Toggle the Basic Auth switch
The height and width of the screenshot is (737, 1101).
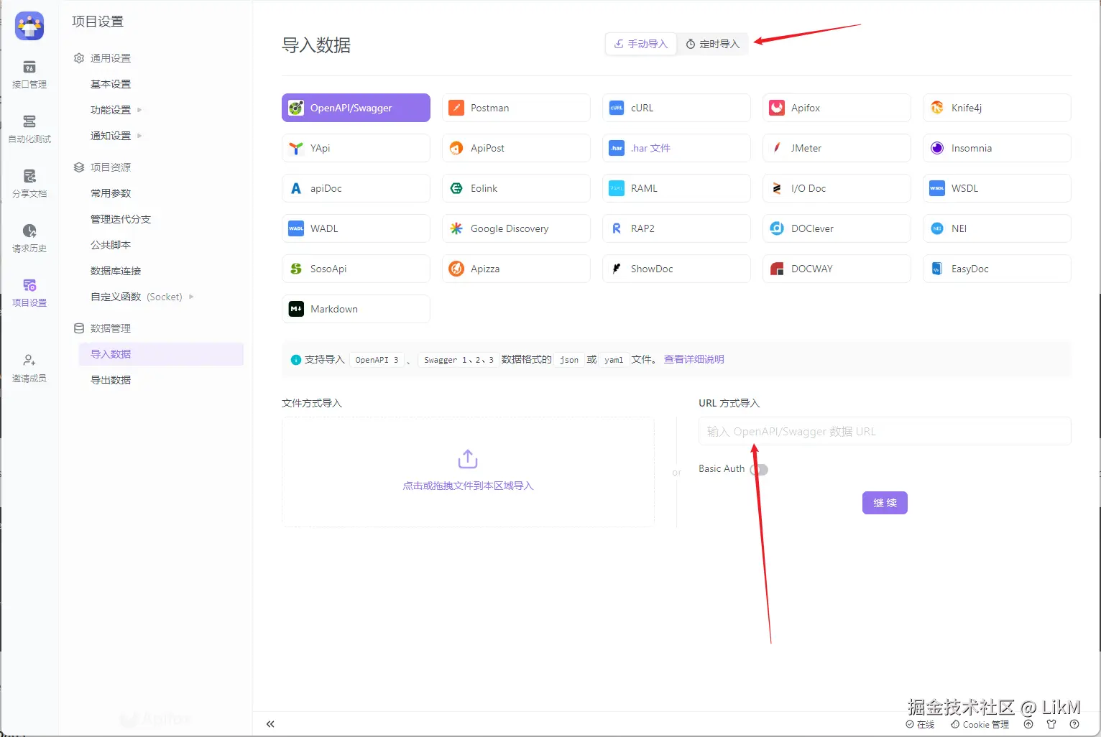(759, 470)
